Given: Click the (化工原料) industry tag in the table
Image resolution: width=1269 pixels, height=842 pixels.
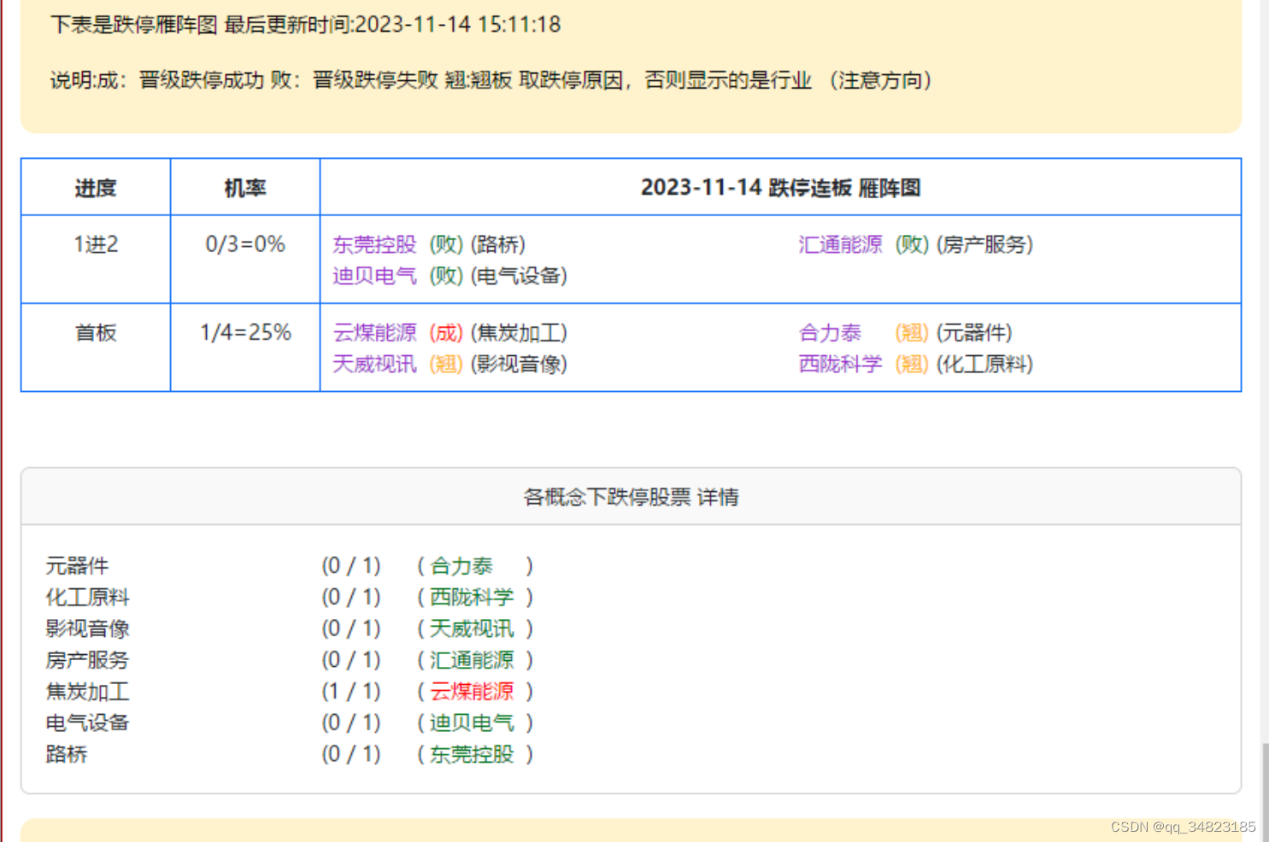Looking at the screenshot, I should [985, 365].
